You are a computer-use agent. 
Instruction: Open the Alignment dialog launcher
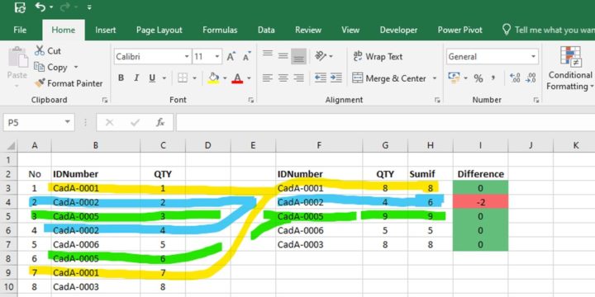tap(437, 100)
